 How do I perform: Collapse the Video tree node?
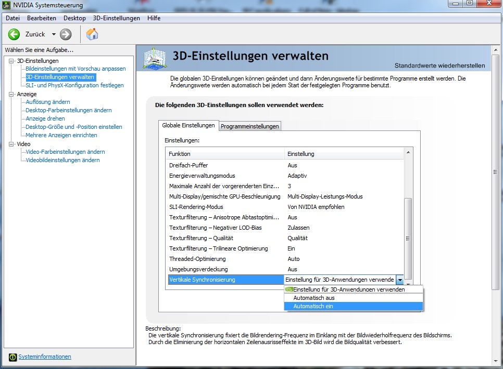(x=11, y=144)
